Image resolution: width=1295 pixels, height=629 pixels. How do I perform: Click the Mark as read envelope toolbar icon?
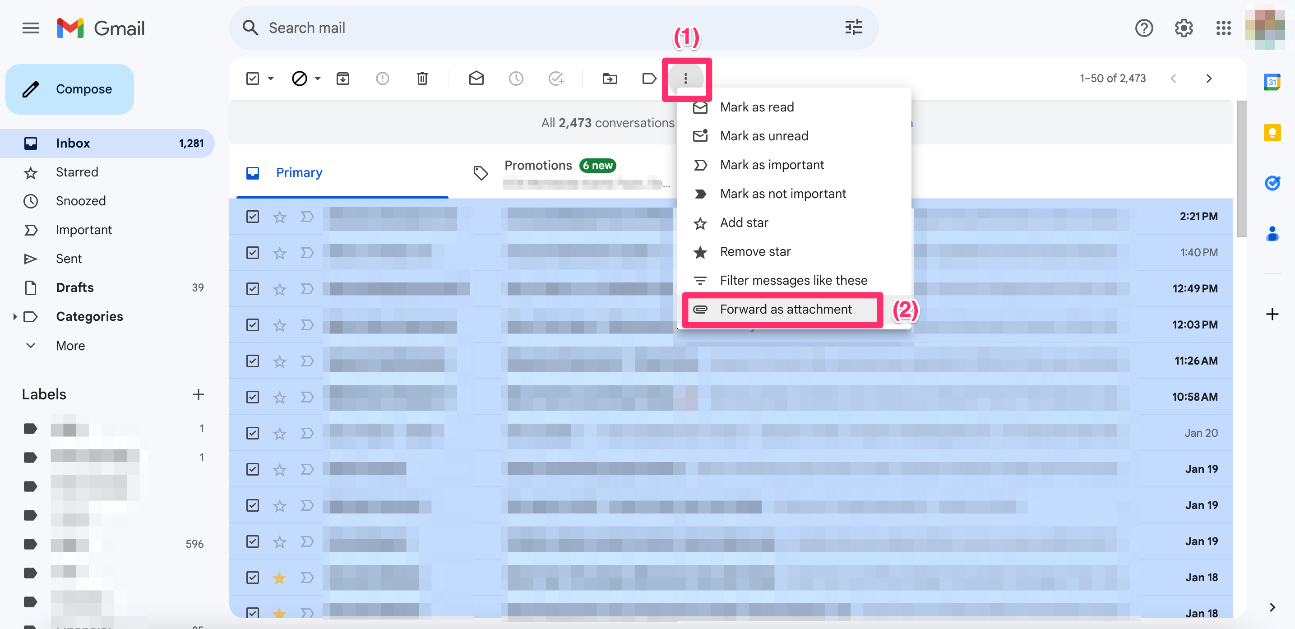(x=476, y=79)
